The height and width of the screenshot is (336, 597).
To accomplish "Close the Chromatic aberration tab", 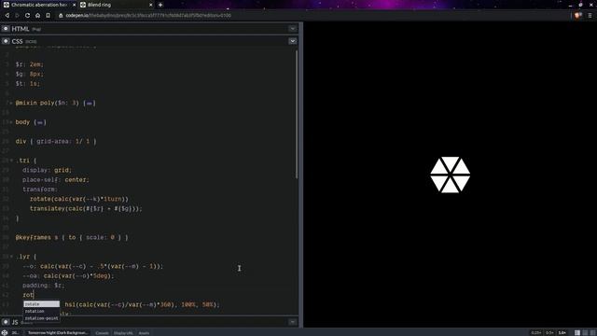I will 74,5.
